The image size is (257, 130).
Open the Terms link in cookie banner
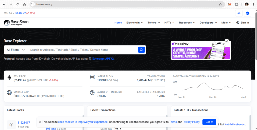click(x=173, y=122)
